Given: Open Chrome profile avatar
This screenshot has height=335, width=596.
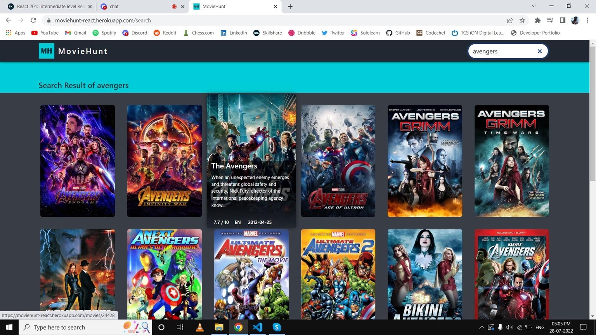Looking at the screenshot, I should (x=575, y=20).
